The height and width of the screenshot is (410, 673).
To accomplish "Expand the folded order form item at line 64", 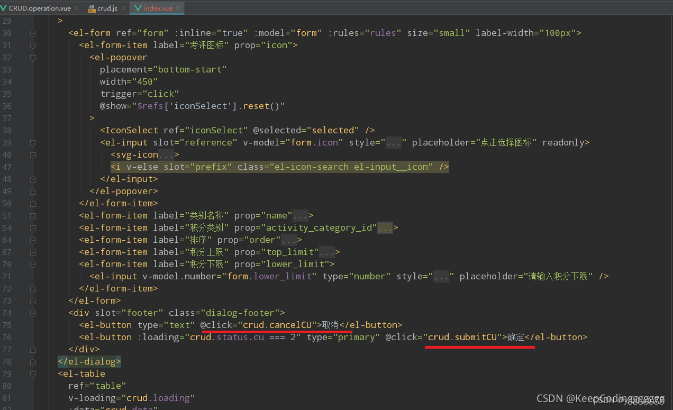I will 33,240.
